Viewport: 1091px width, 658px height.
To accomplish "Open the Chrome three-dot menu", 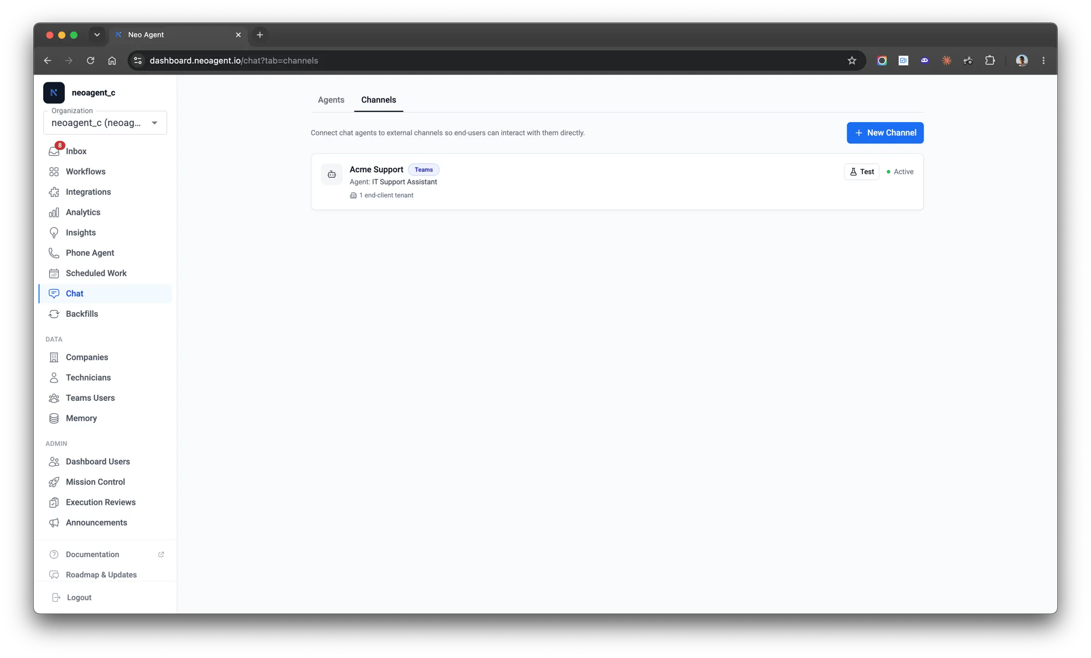I will point(1044,61).
